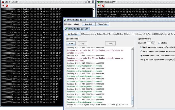Enable the MIOS32 checkbox
The image size is (175, 110).
159,43
